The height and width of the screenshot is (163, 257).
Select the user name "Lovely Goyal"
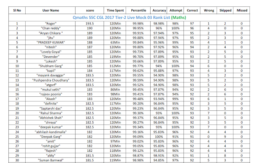tap(51, 52)
